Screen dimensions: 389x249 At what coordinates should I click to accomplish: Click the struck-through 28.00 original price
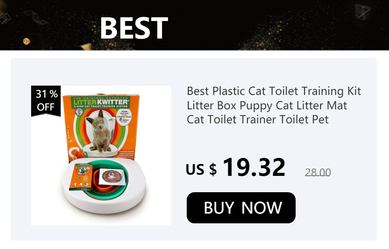coord(318,172)
